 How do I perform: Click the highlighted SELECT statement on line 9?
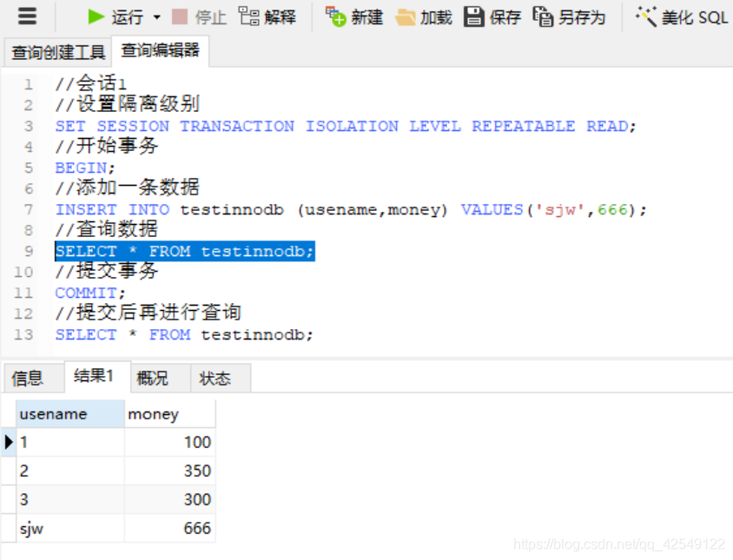(185, 251)
